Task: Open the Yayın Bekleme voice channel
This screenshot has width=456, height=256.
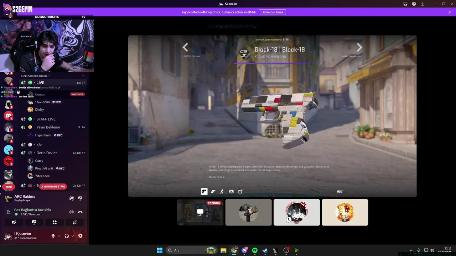Action: pyautogui.click(x=53, y=127)
